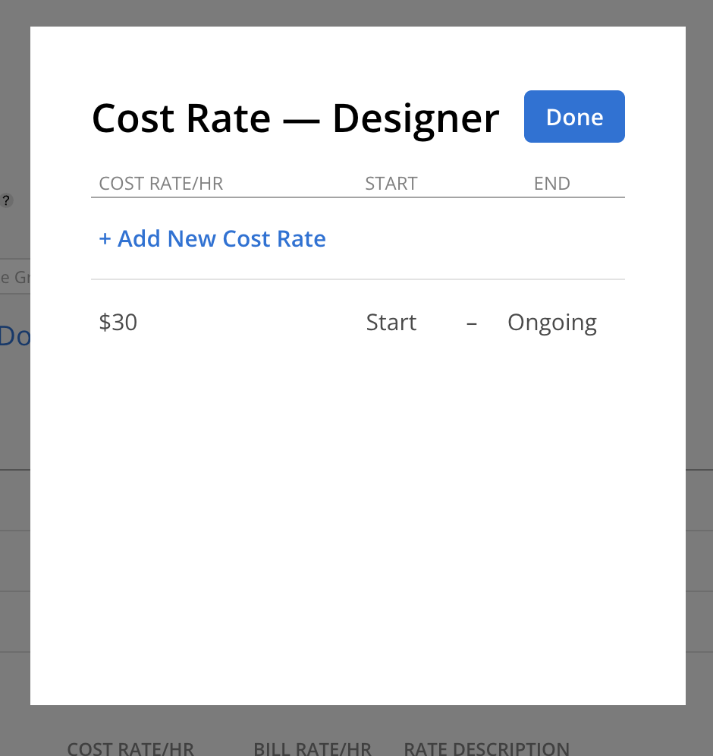
Task: Select the $30 cost rate value
Action: pos(118,322)
